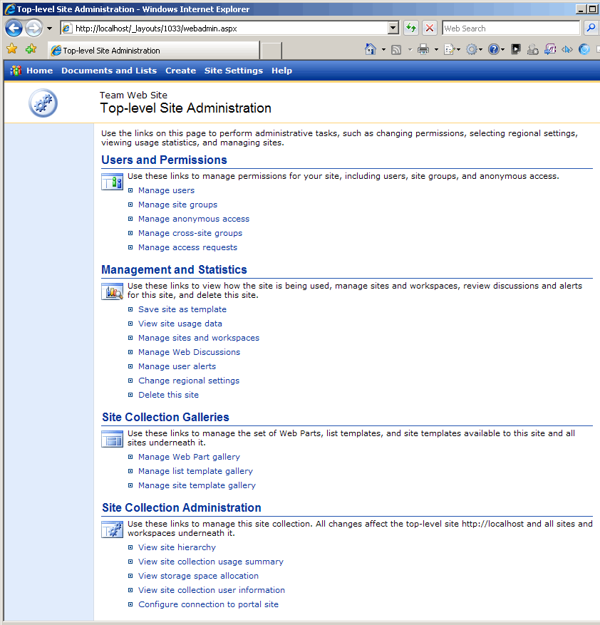Click the Send to OneNote toolbar icon

click(x=550, y=49)
